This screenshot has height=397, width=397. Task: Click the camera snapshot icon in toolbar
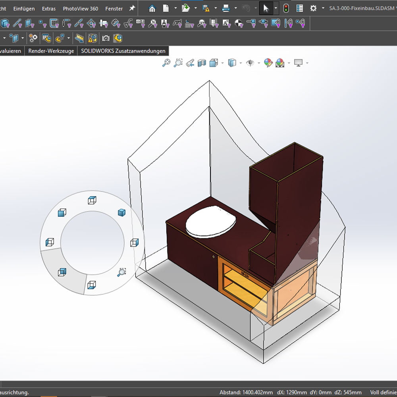tap(106, 38)
